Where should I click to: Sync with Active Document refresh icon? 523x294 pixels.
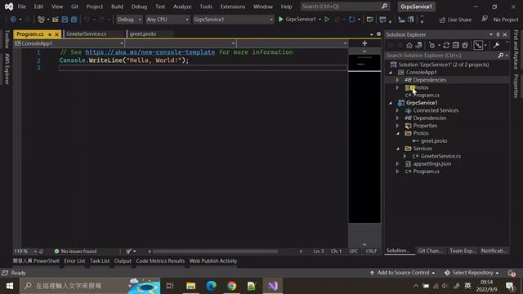click(x=446, y=46)
